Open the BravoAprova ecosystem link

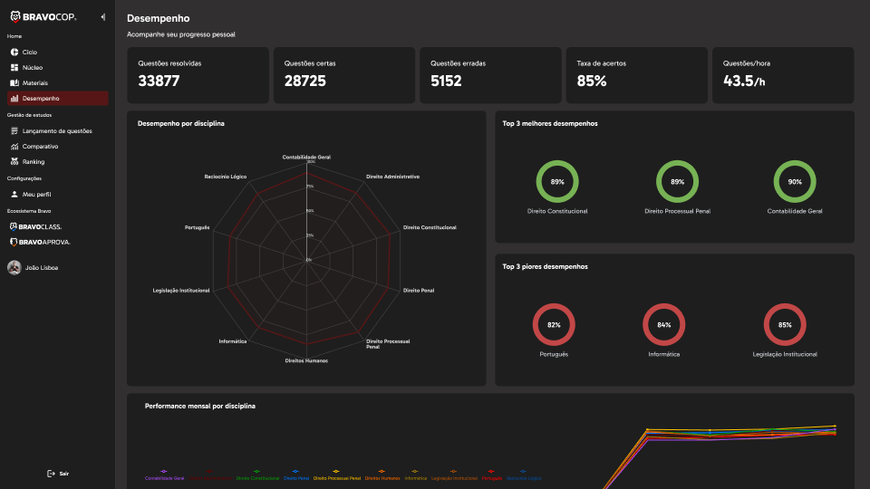(40, 243)
